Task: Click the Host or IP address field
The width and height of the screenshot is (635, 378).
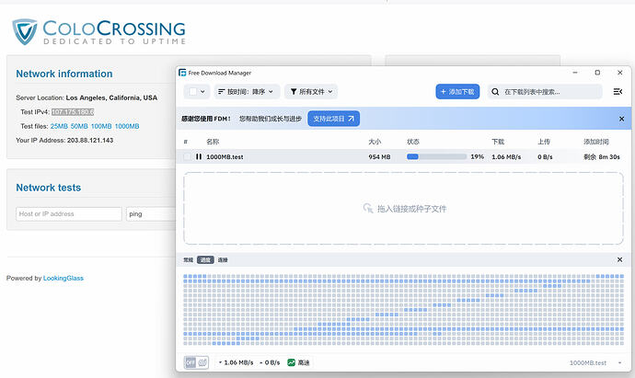Action: click(x=69, y=213)
